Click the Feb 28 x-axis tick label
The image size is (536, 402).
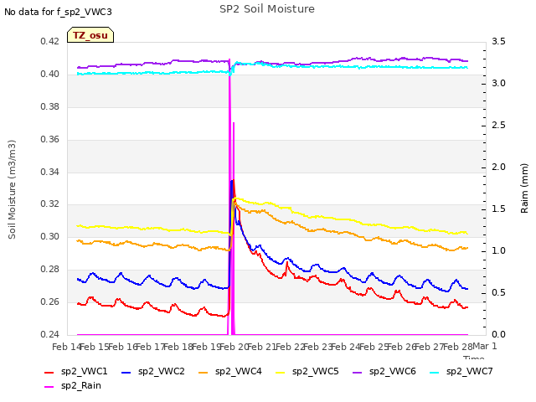[457, 347]
